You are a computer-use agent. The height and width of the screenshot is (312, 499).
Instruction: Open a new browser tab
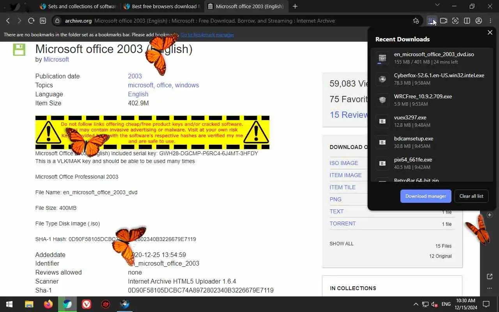click(295, 6)
